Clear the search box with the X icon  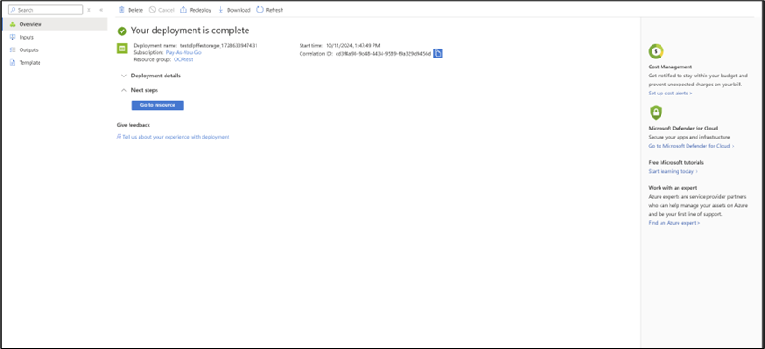point(89,10)
